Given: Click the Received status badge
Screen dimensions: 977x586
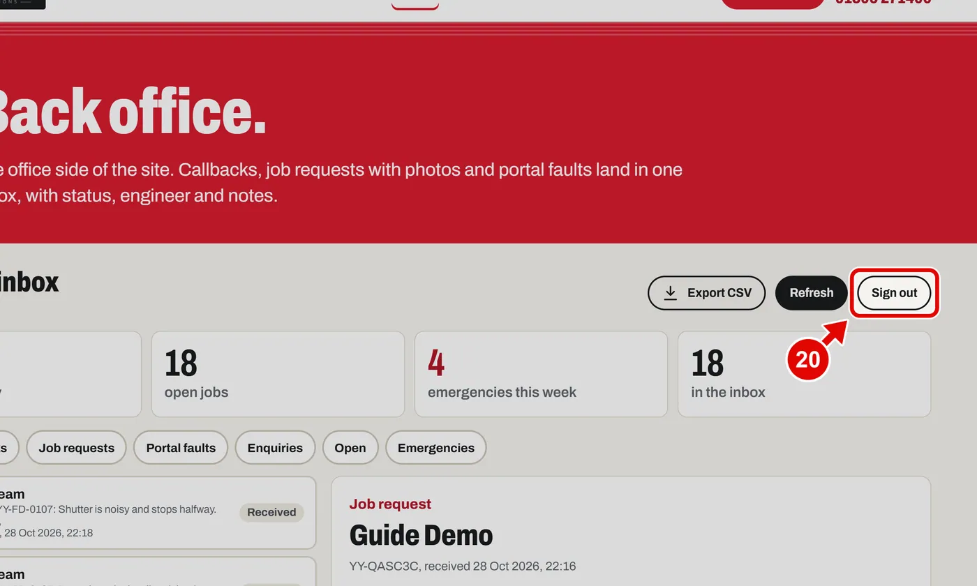Looking at the screenshot, I should coord(271,512).
